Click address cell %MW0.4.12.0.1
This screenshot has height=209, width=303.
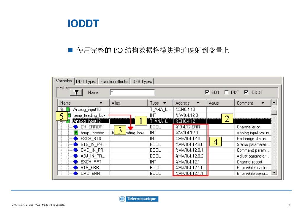point(190,150)
